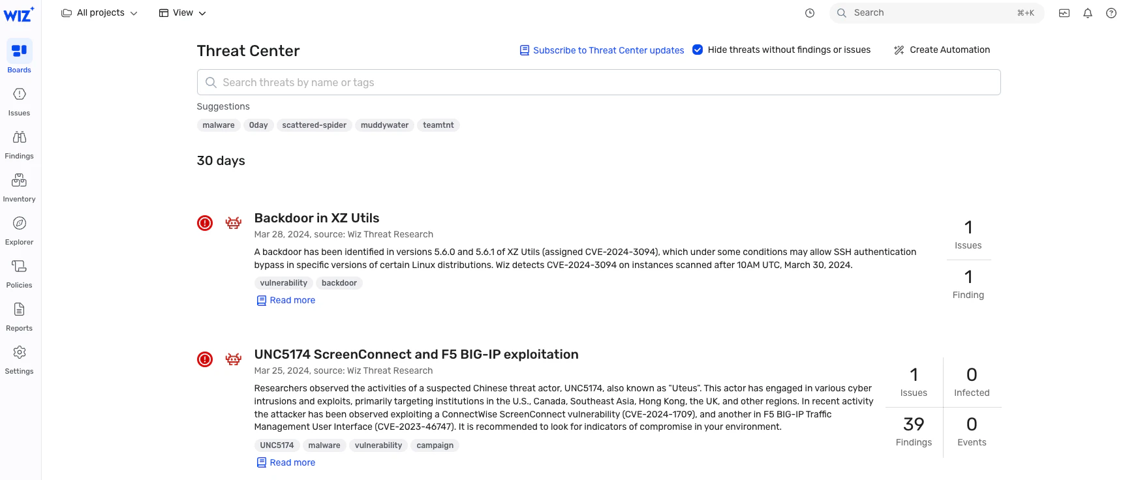Open the Reports sidebar icon
1125x480 pixels.
click(19, 310)
